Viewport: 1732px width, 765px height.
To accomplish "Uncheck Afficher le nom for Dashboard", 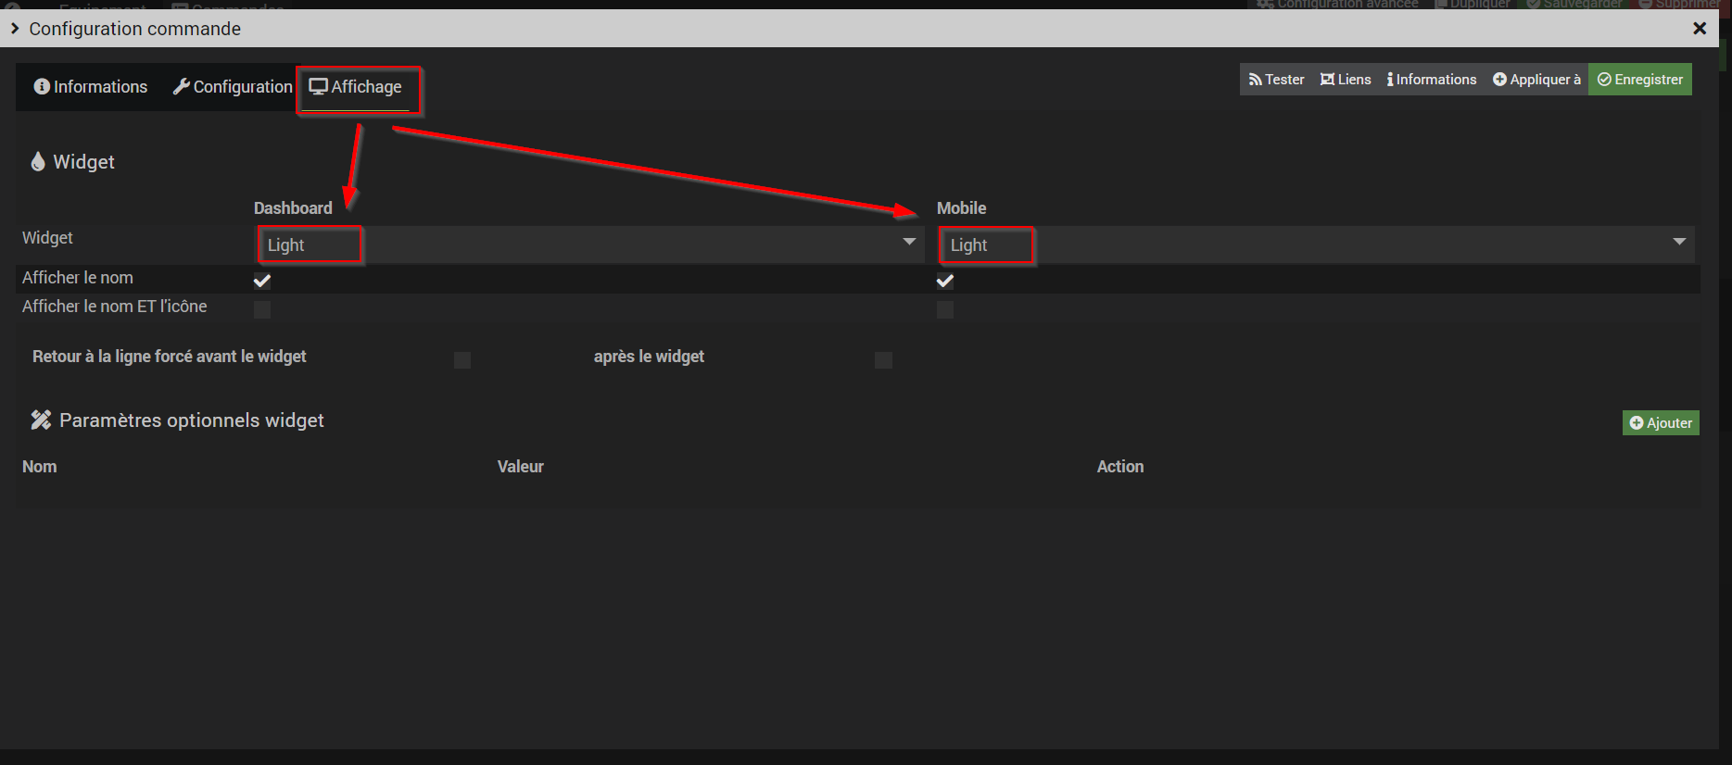I will pos(262,281).
